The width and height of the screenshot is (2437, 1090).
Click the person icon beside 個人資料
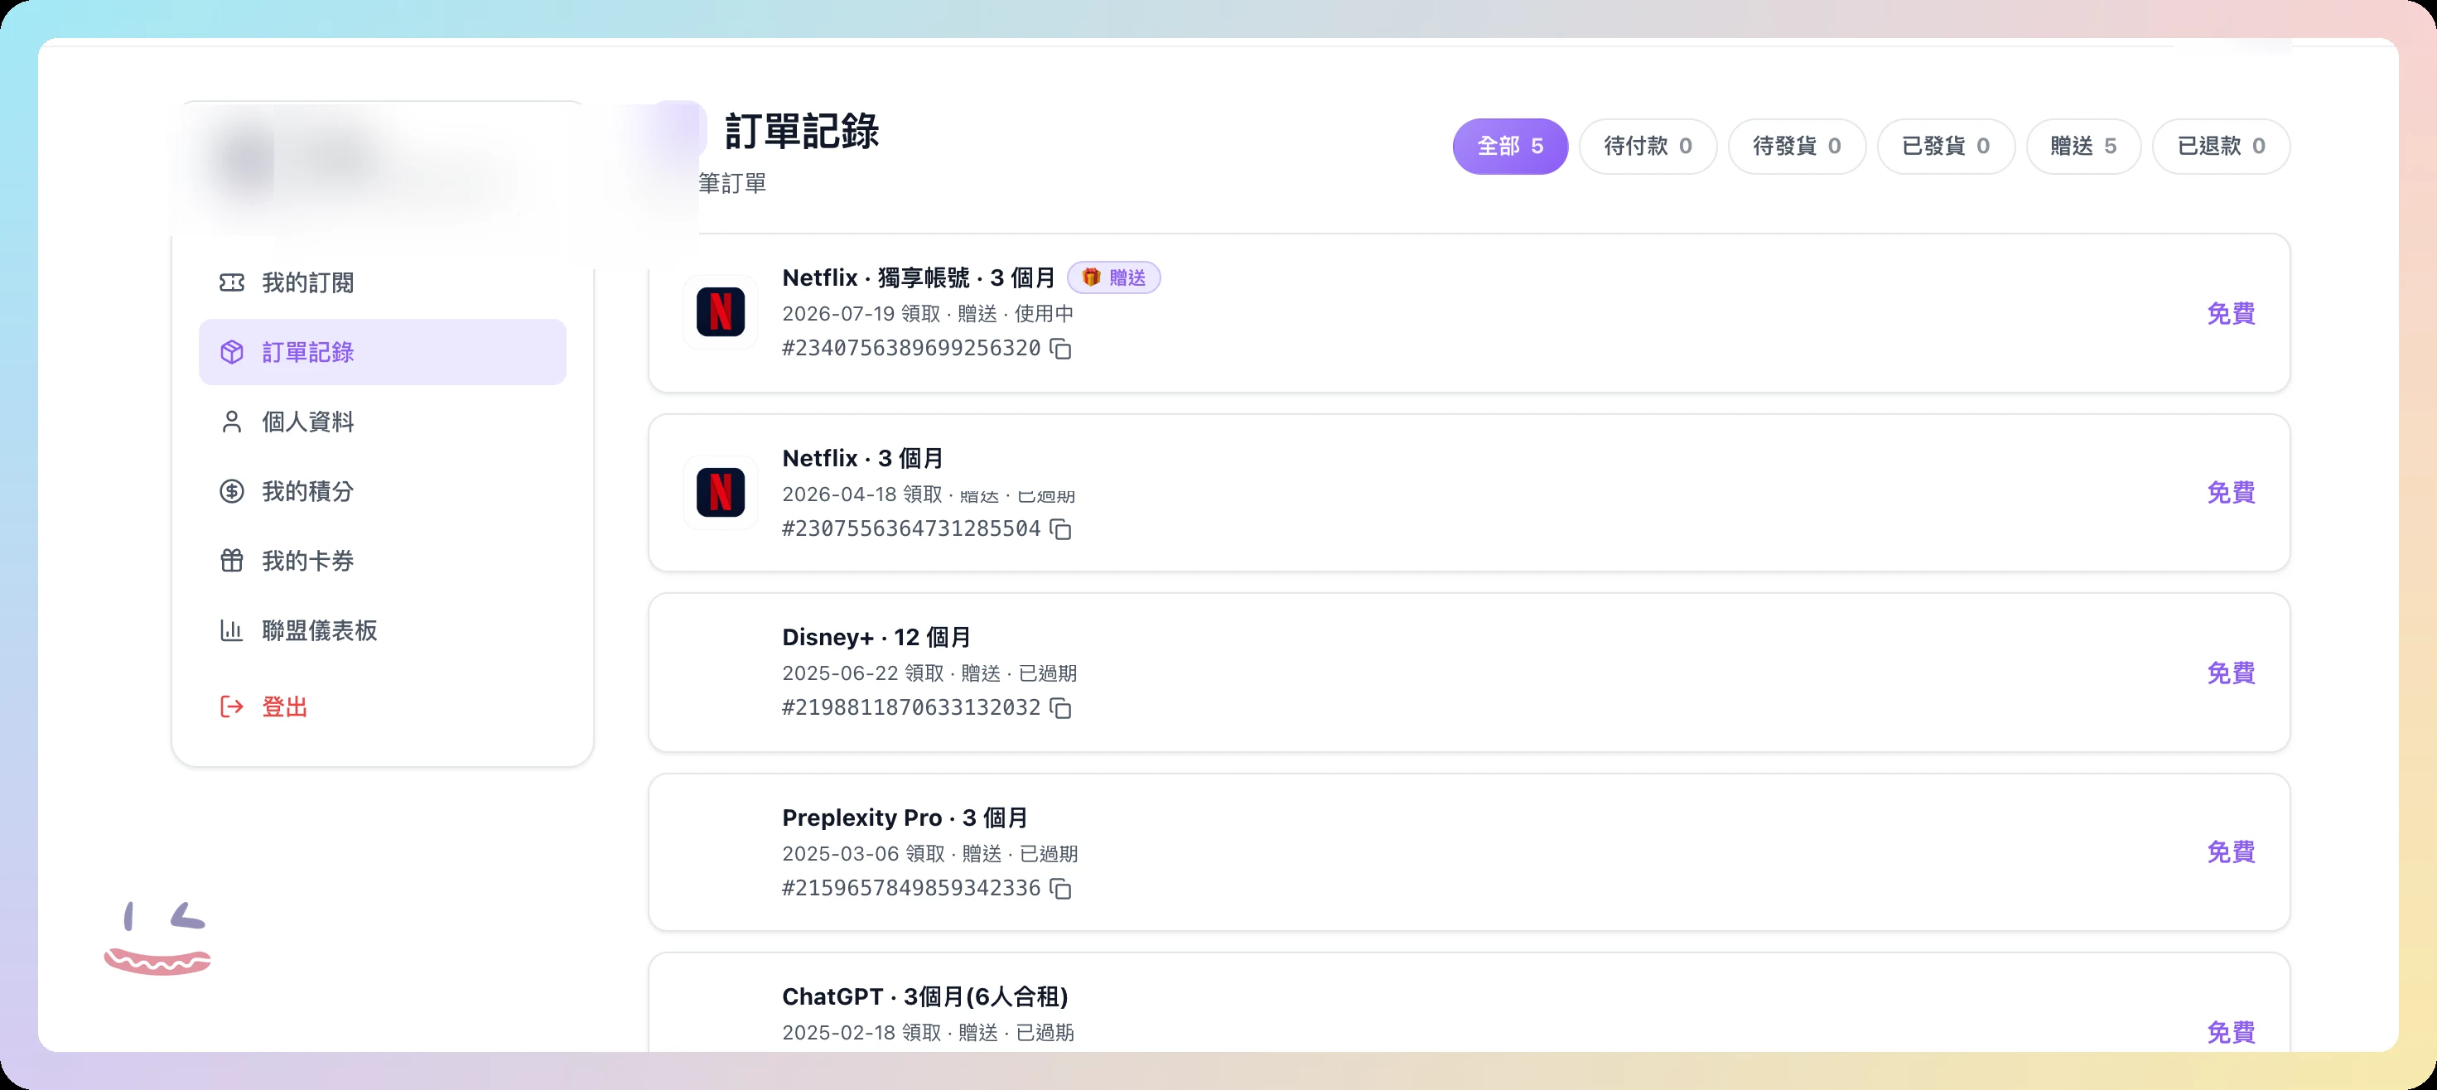point(232,422)
